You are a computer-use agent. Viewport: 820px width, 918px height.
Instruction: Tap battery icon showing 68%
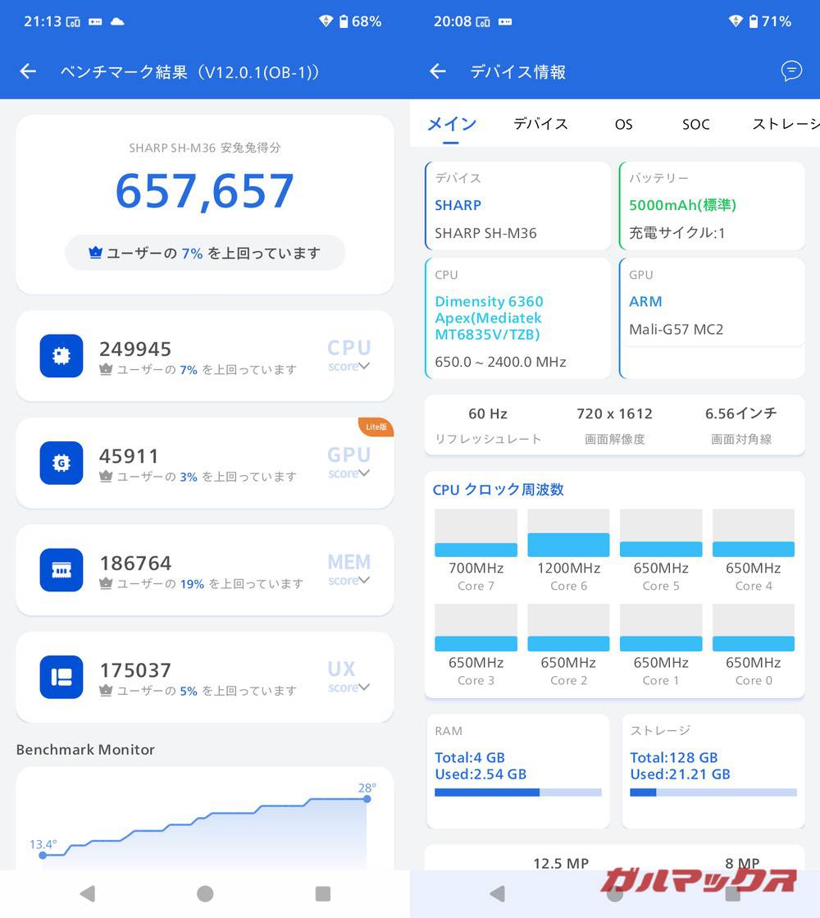click(344, 21)
